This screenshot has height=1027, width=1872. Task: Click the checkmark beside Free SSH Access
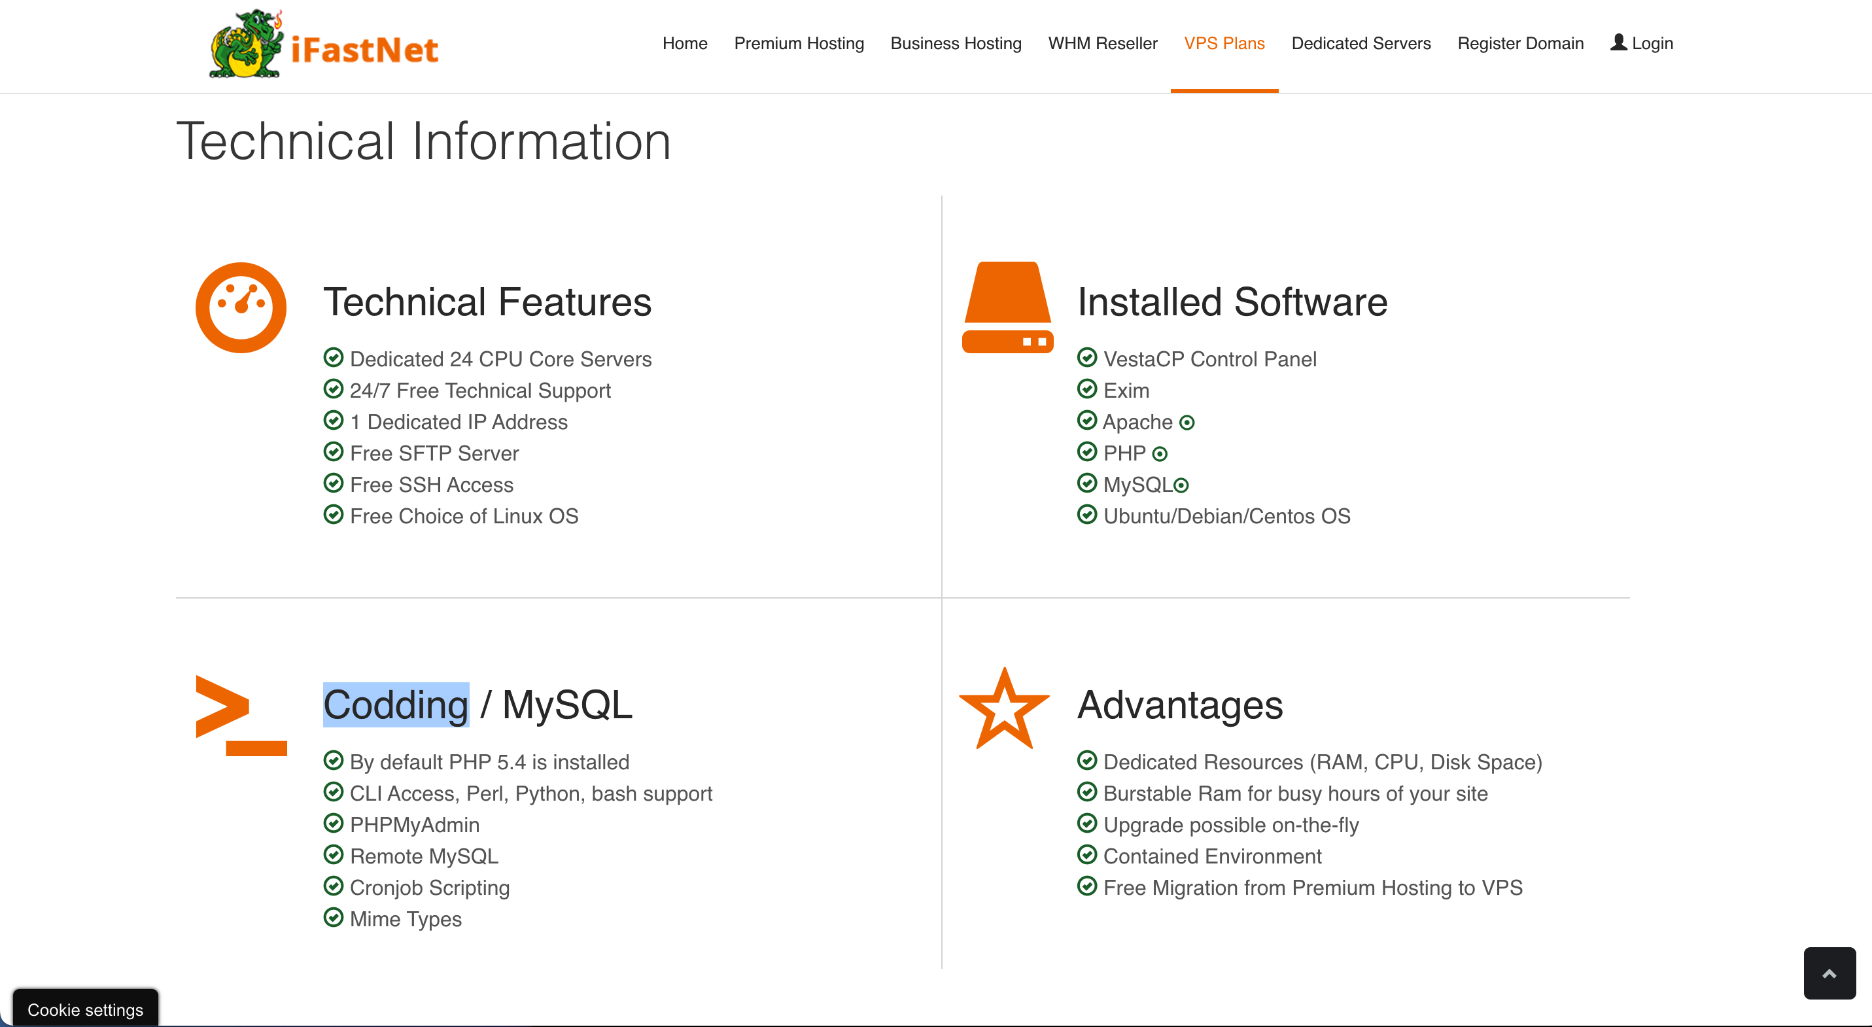[334, 483]
